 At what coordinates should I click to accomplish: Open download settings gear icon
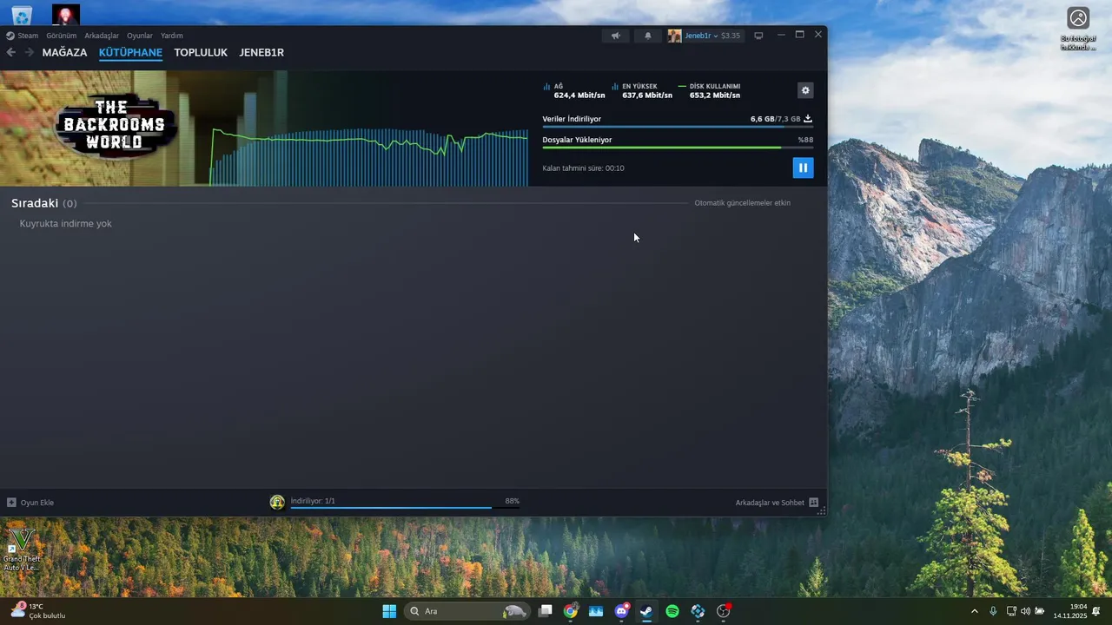coord(805,90)
